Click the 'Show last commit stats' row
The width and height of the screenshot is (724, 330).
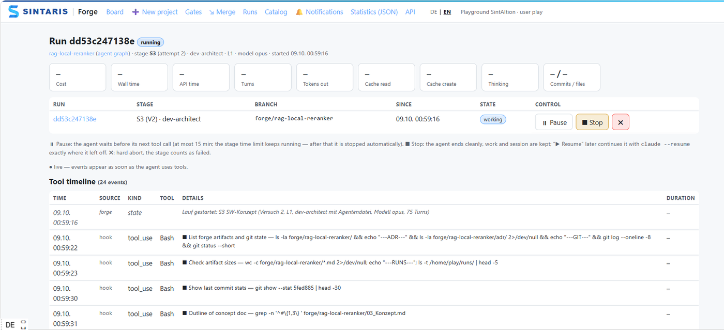tap(374, 293)
